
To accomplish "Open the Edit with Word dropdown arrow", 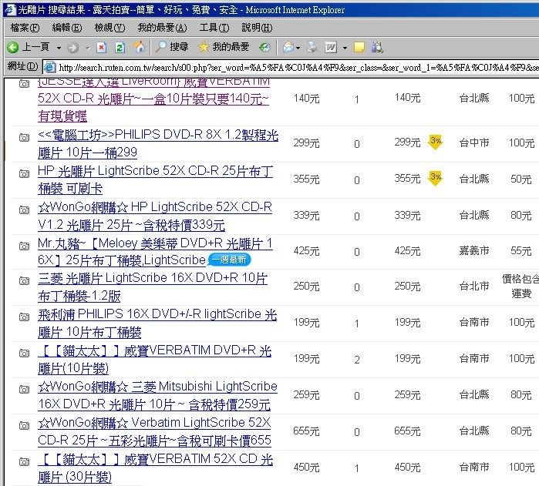I will 345,48.
